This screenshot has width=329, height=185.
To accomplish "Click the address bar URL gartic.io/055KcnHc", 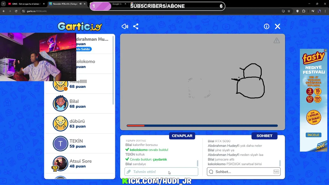I will click(37, 11).
